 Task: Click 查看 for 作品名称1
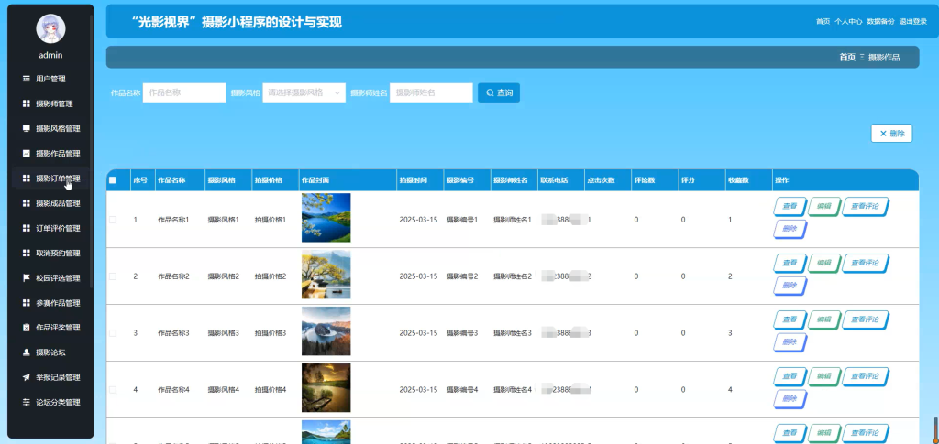point(790,207)
